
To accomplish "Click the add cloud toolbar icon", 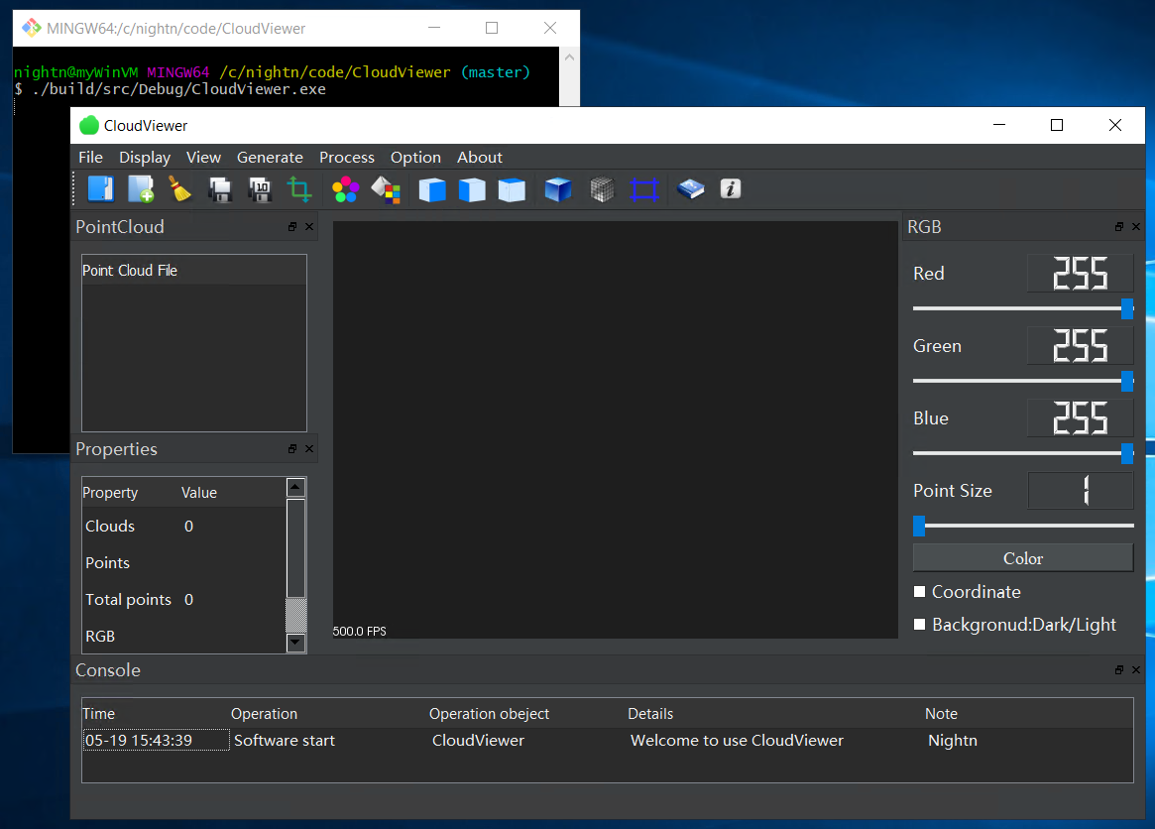I will (141, 188).
